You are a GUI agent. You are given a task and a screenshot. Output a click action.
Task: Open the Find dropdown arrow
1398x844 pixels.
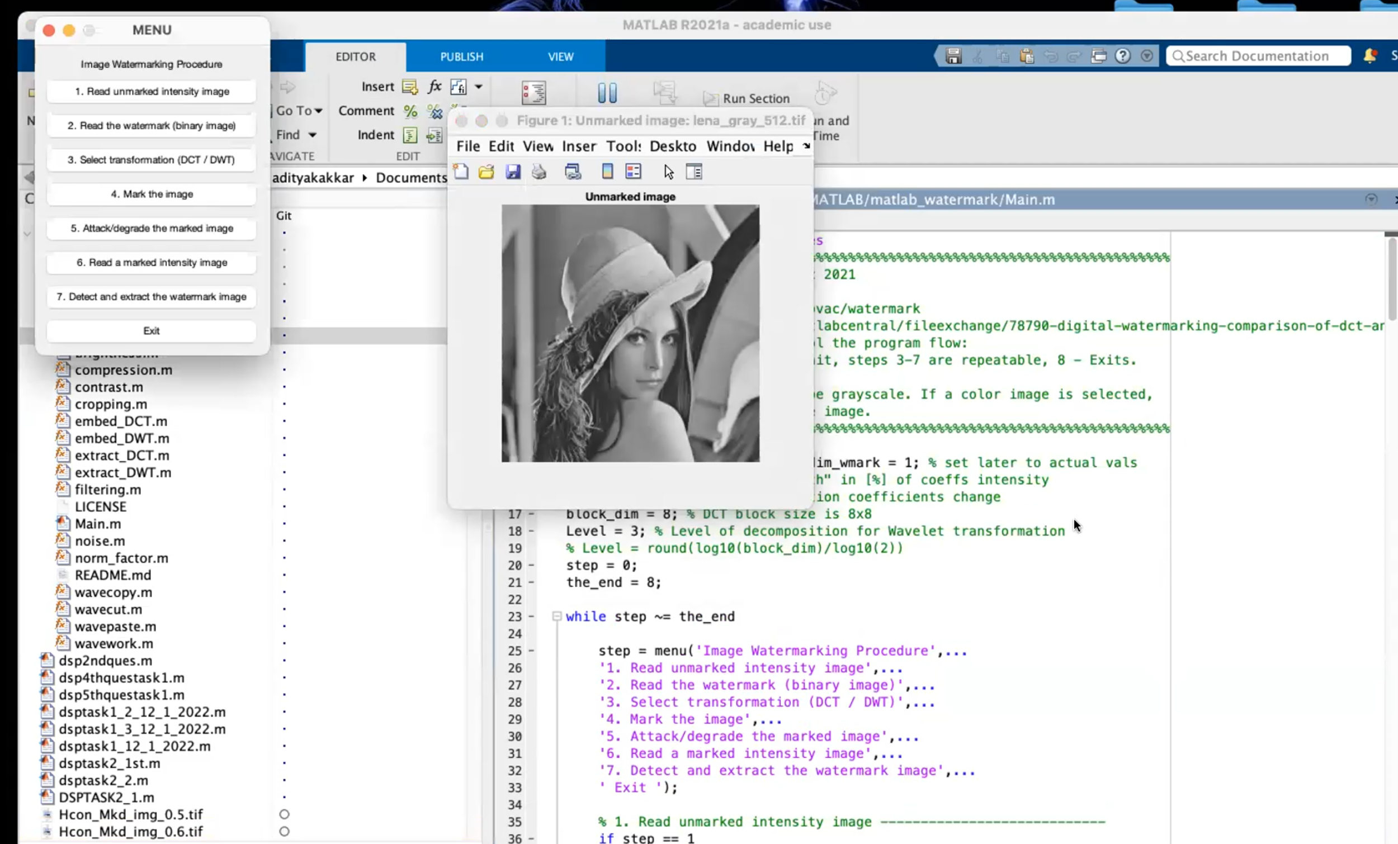(312, 135)
